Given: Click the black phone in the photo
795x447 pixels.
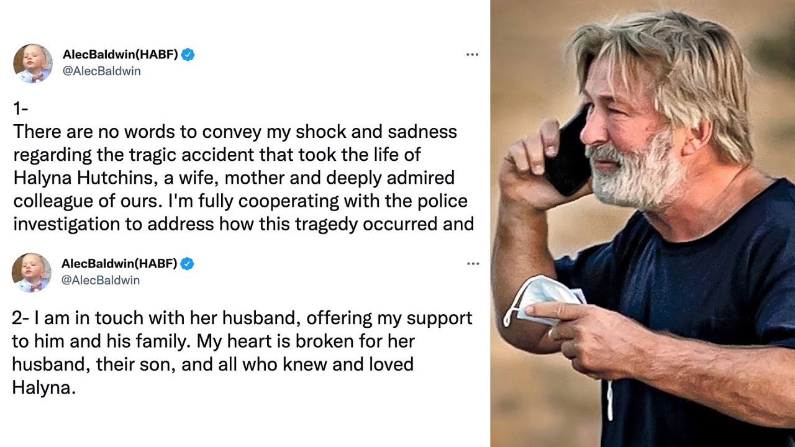Looking at the screenshot, I should (573, 155).
